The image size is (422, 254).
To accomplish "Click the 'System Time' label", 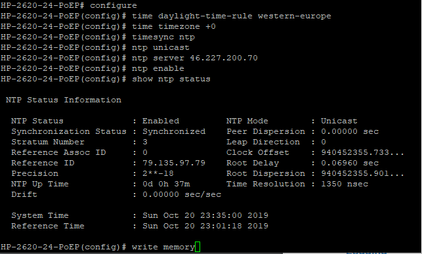I will [x=40, y=215].
